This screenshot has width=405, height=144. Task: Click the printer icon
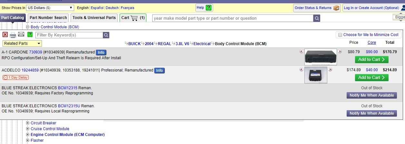point(13,35)
